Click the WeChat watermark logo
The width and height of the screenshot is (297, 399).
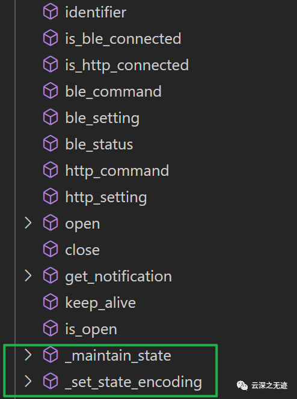click(242, 386)
